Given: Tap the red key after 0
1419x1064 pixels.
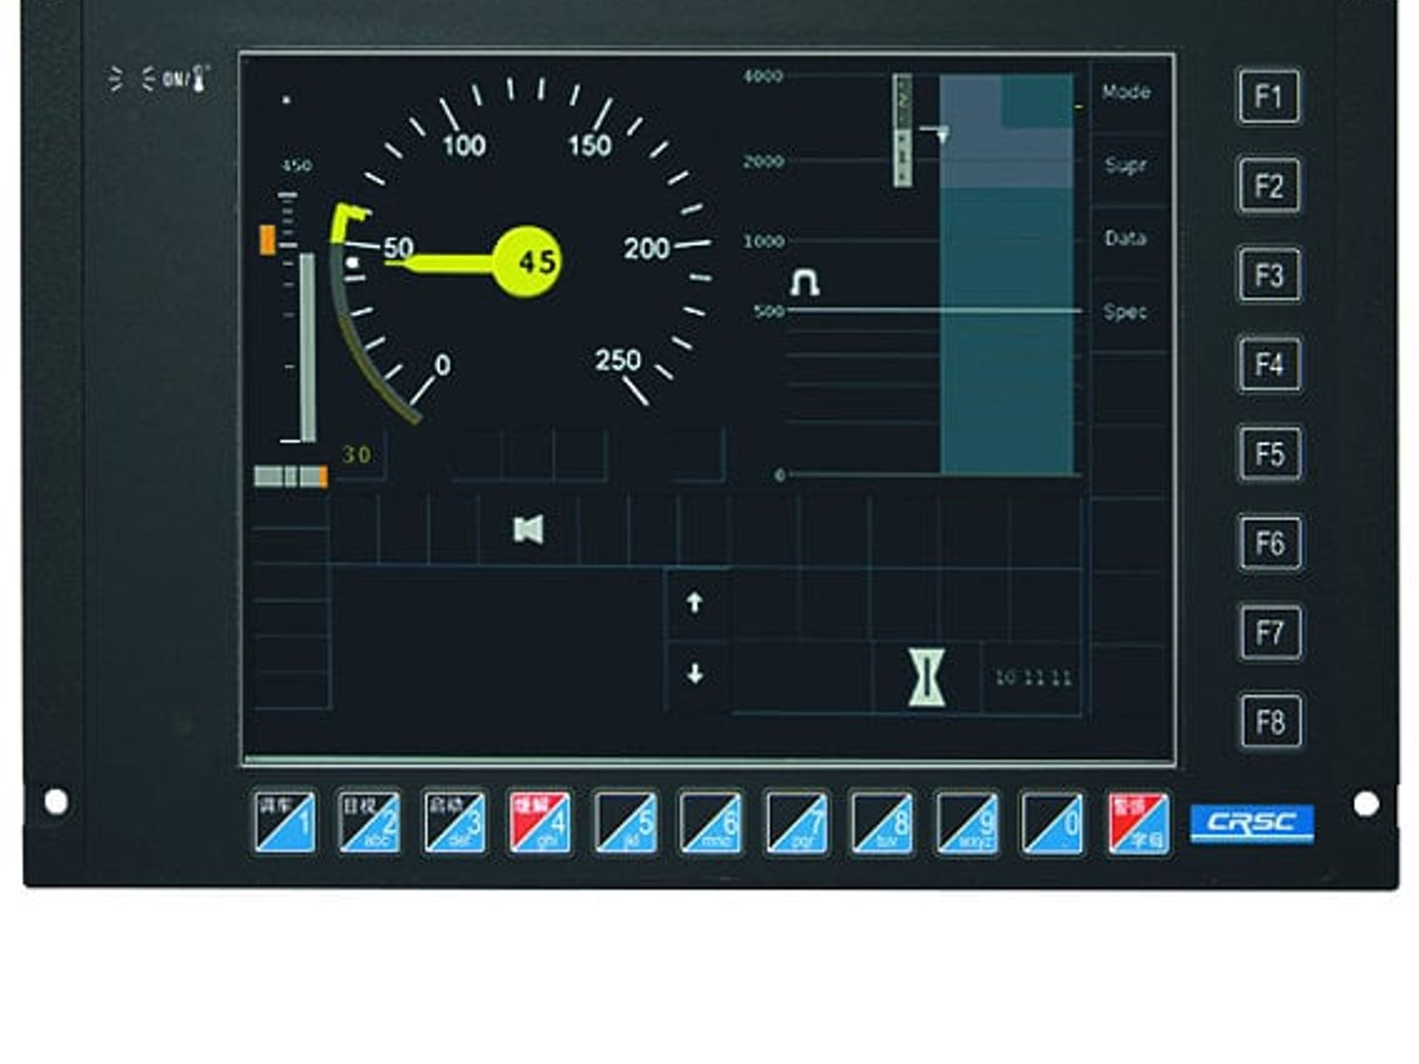Looking at the screenshot, I should point(1138,823).
